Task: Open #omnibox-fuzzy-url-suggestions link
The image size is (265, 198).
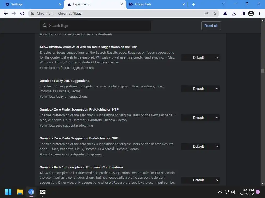Action: click(64, 97)
